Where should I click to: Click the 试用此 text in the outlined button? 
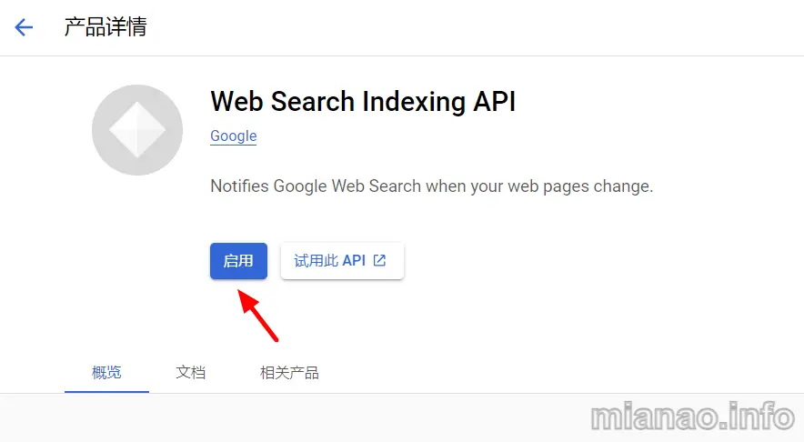[316, 260]
